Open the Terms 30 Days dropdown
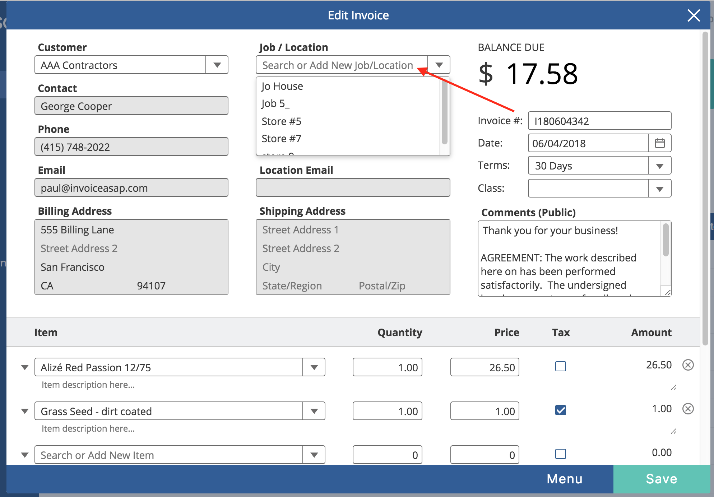This screenshot has height=497, width=714. (x=659, y=166)
